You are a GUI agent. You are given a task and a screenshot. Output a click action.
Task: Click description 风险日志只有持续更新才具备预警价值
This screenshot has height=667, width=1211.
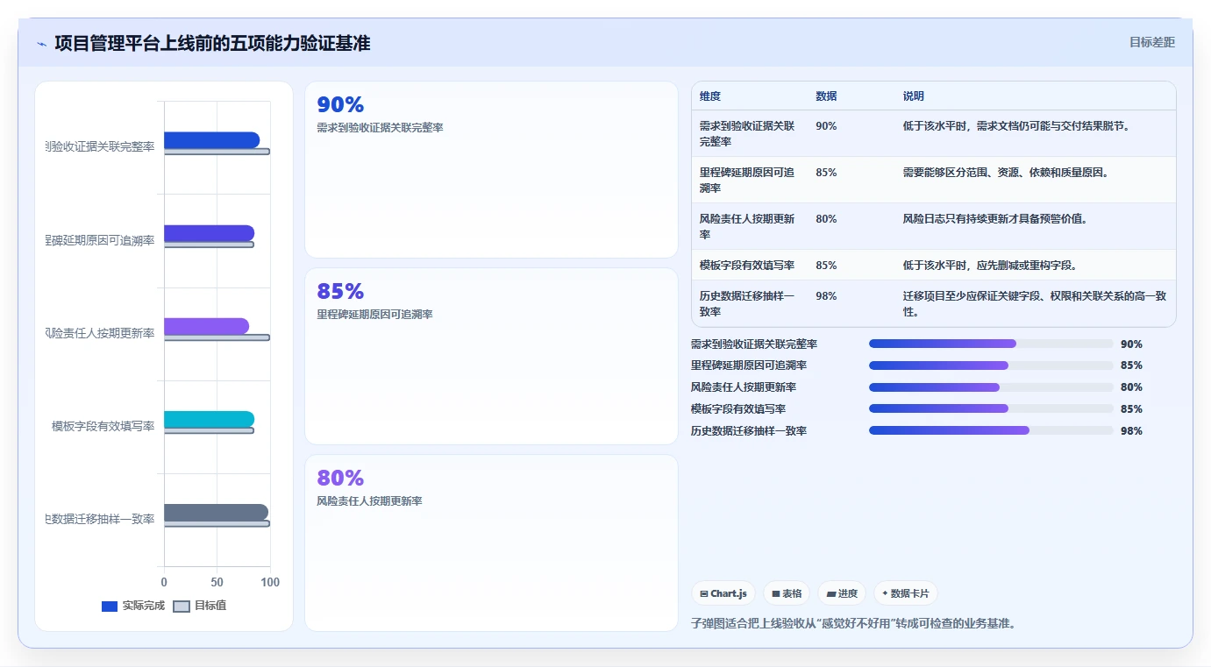995,219
